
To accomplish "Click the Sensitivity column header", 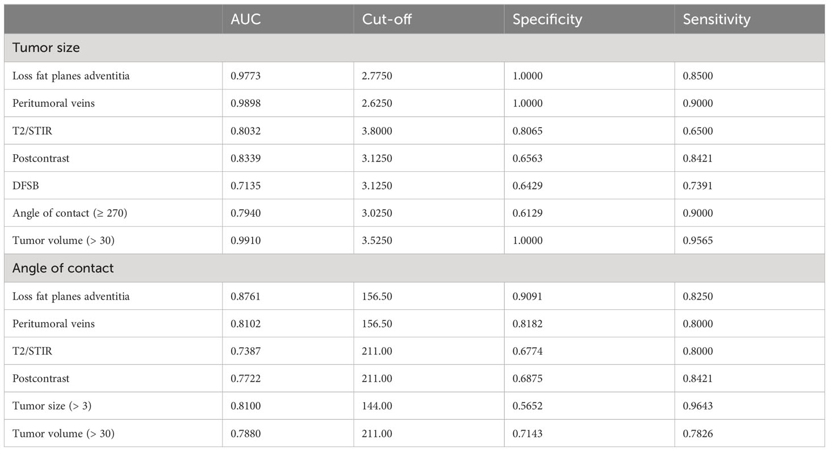I will pyautogui.click(x=716, y=19).
